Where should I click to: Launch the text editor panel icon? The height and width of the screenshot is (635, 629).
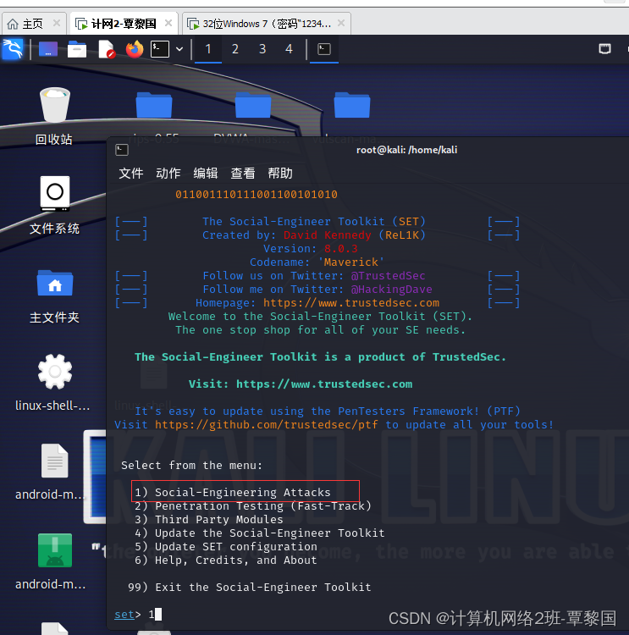point(107,49)
